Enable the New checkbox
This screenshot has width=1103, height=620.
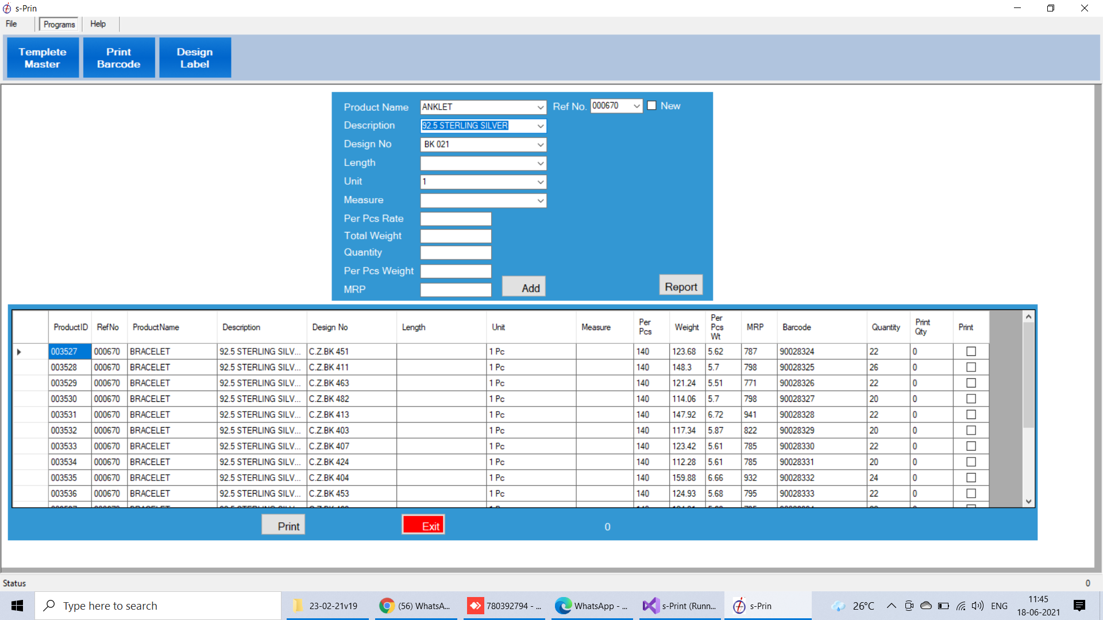tap(652, 106)
